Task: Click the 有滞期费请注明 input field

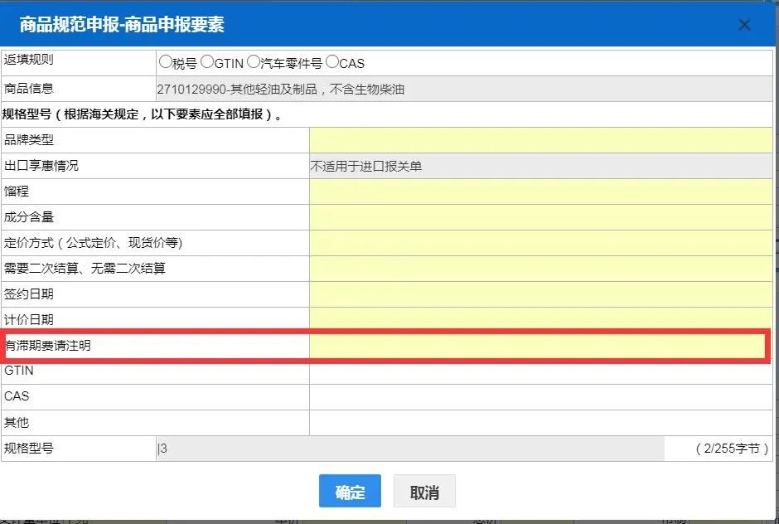Action: click(x=540, y=346)
